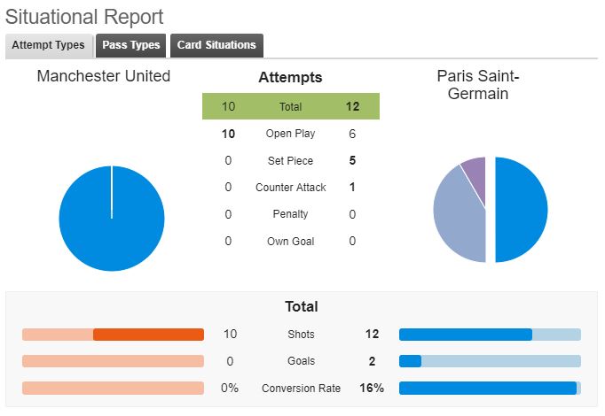Click the Manchester United team heading
This screenshot has height=416, width=605.
pyautogui.click(x=104, y=76)
